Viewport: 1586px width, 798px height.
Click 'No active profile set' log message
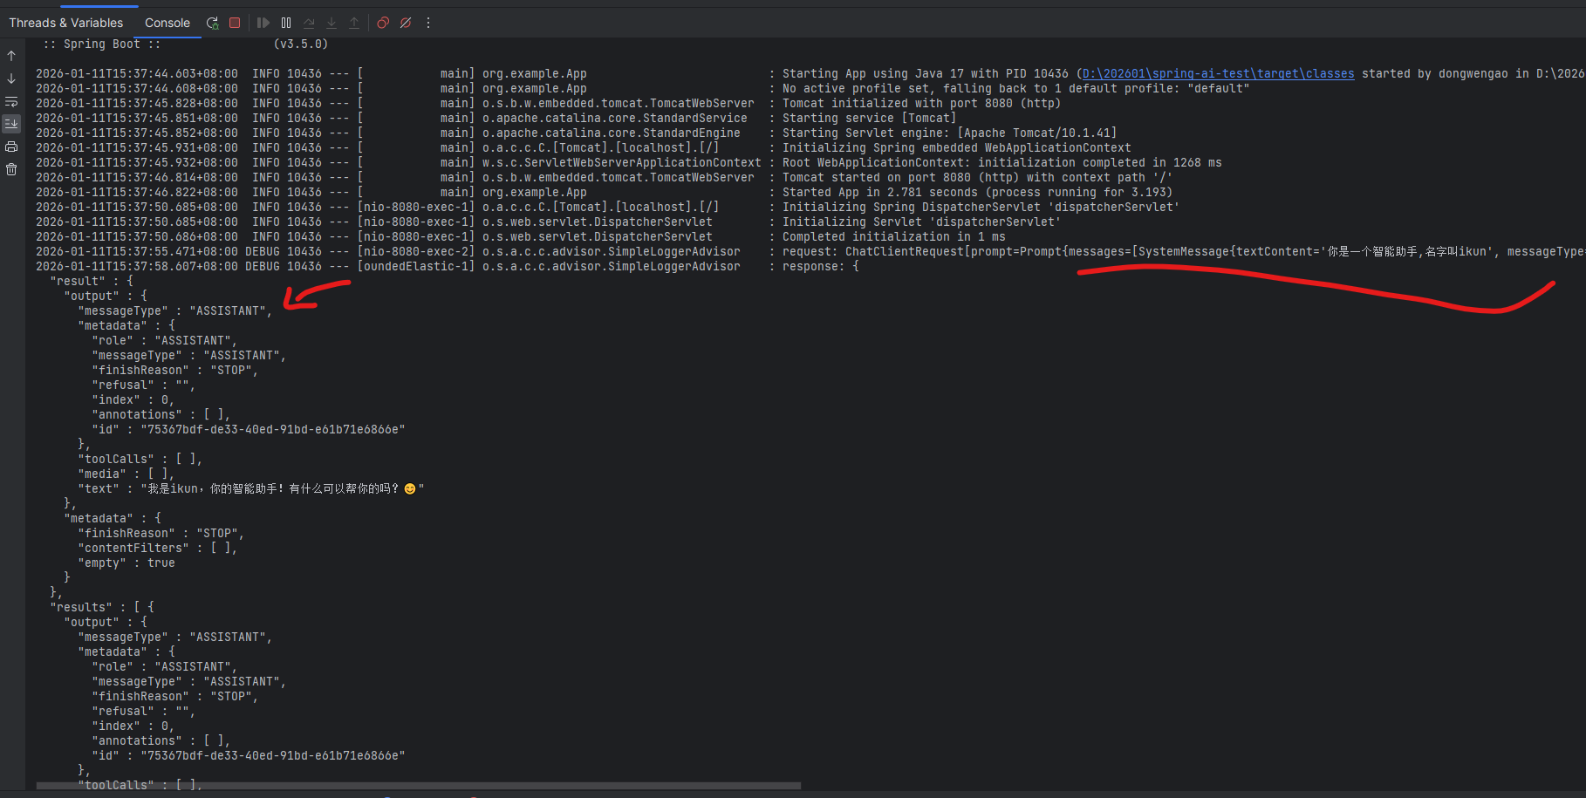pos(1015,89)
